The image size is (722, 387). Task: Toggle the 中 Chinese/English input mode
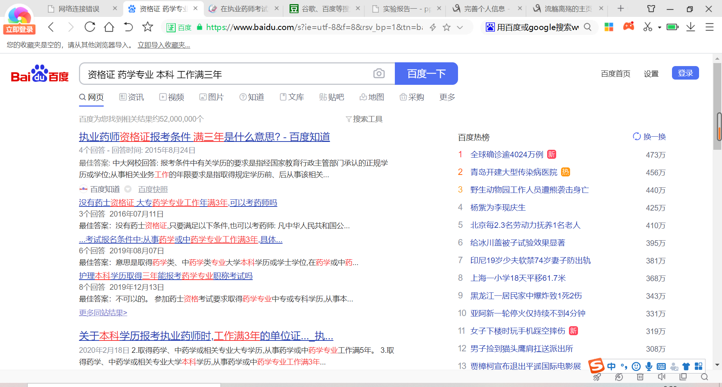(611, 366)
